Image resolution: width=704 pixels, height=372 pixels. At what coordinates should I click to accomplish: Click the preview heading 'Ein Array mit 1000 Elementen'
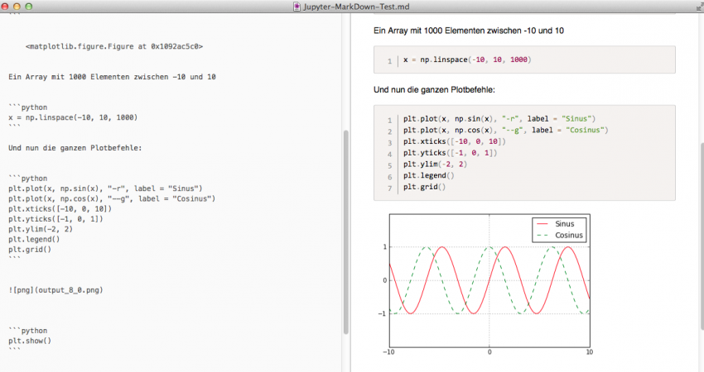[469, 31]
